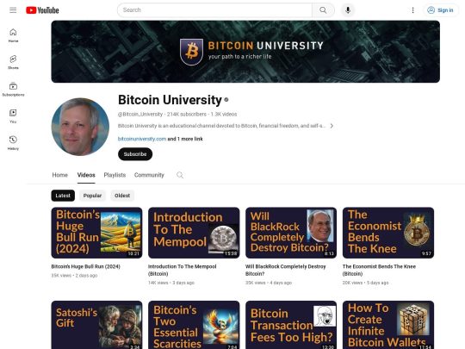The image size is (465, 349).
Task: Expand the 'and 1 more link' text
Action: [x=185, y=139]
